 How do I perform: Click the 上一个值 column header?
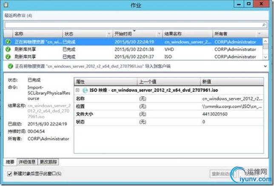168,82
